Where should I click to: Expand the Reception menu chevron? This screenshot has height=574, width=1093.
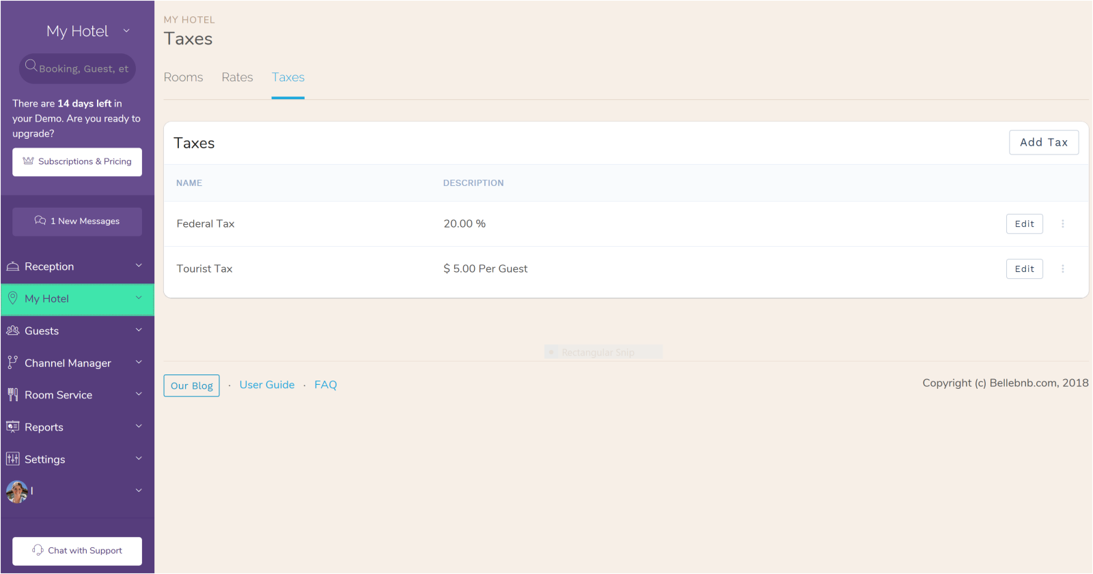pos(139,266)
